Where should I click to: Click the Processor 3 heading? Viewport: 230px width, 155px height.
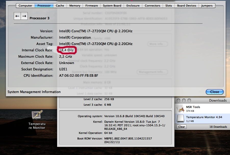pyautogui.click(x=40, y=18)
